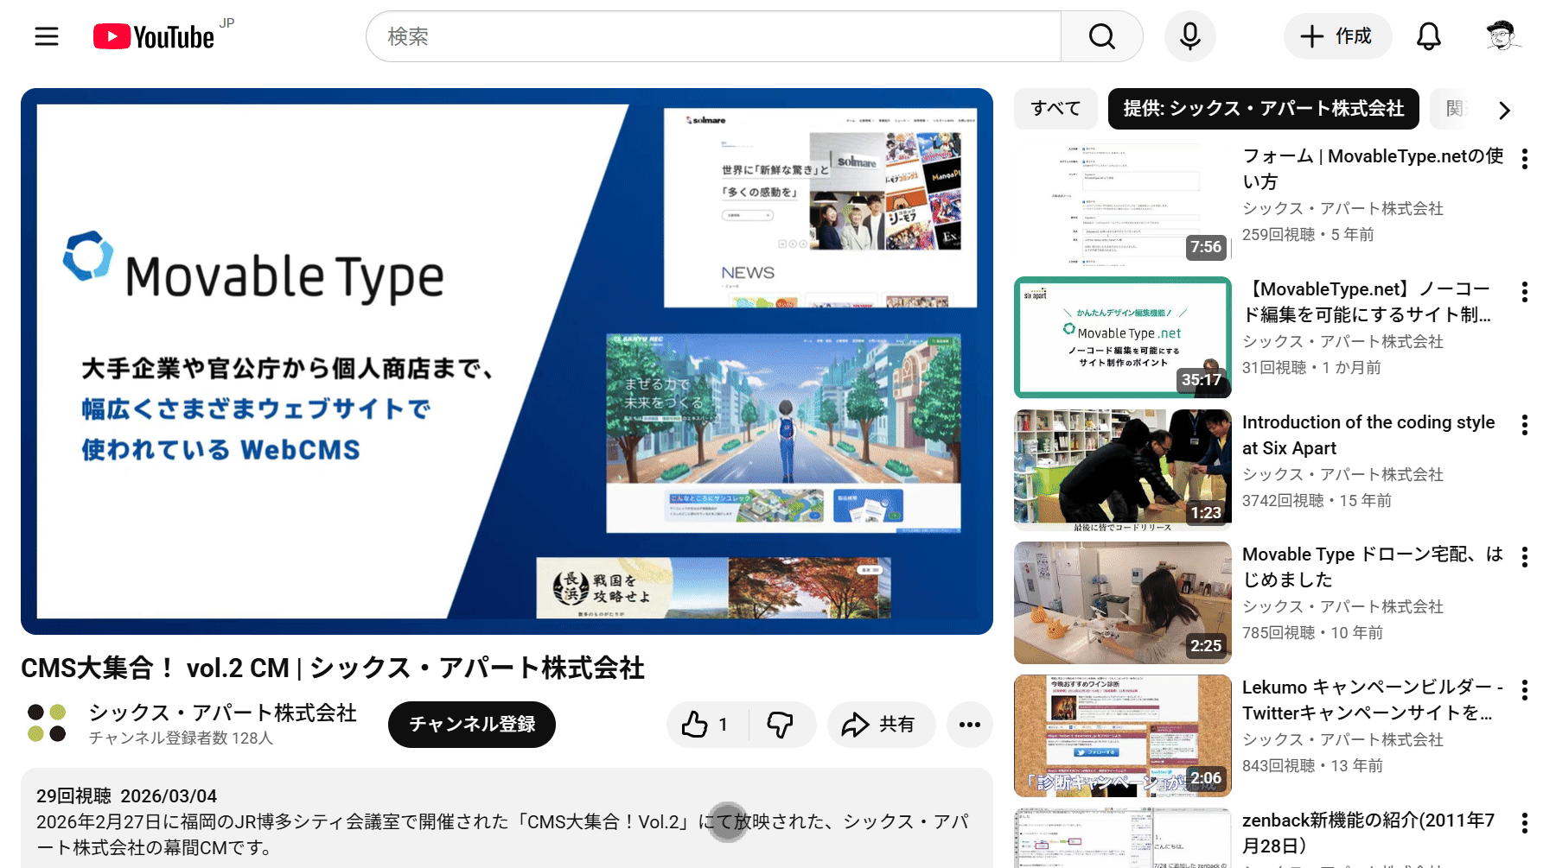
Task: Open options for フォーム MovableType.net video
Action: tap(1524, 159)
